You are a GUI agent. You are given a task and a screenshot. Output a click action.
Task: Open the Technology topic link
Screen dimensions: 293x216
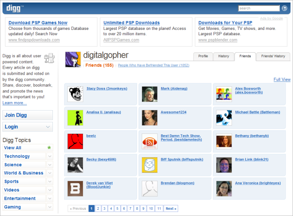[x=17, y=156]
